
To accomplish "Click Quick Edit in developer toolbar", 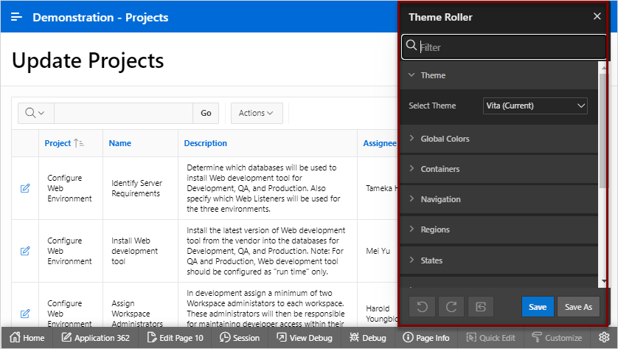I will [x=490, y=338].
